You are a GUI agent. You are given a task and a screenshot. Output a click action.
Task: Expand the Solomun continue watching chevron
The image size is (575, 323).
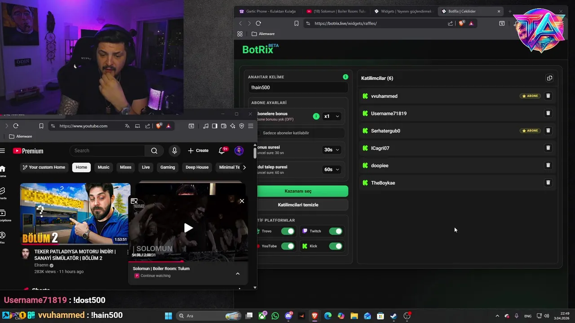238,274
